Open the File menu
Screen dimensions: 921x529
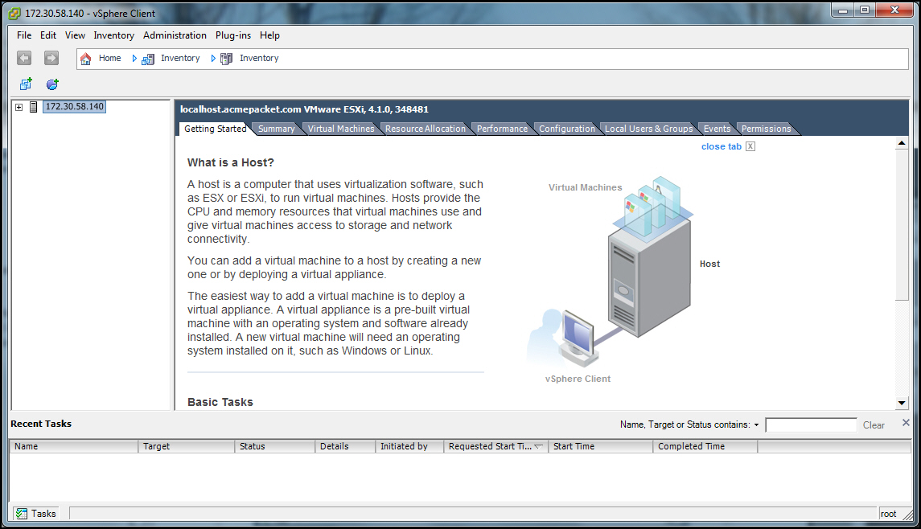[24, 35]
